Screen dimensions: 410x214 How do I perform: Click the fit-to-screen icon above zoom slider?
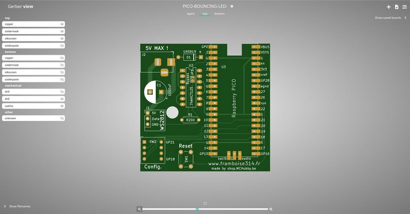pos(205,203)
